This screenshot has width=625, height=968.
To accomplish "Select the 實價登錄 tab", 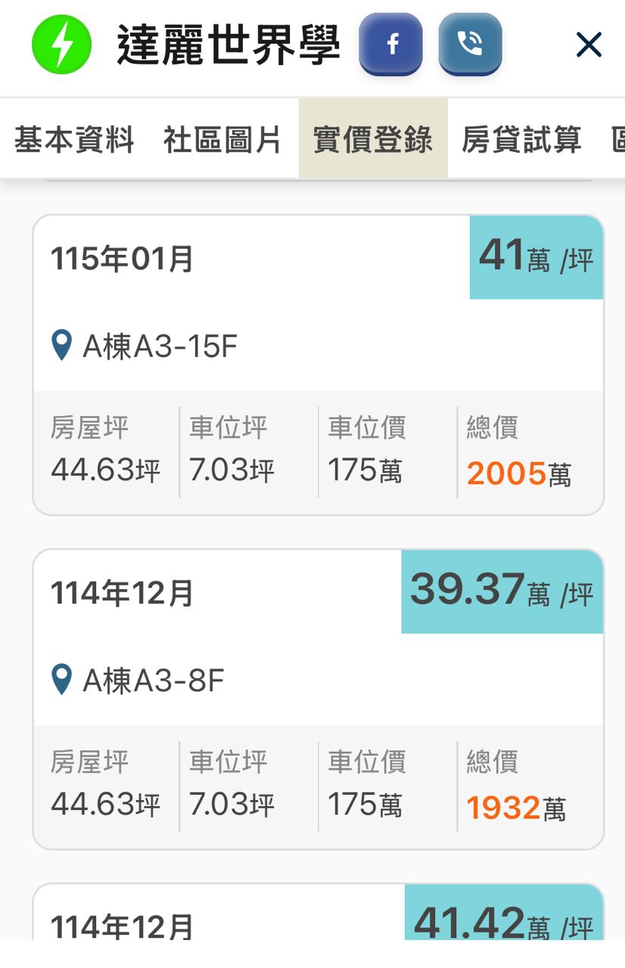I will coord(372,140).
